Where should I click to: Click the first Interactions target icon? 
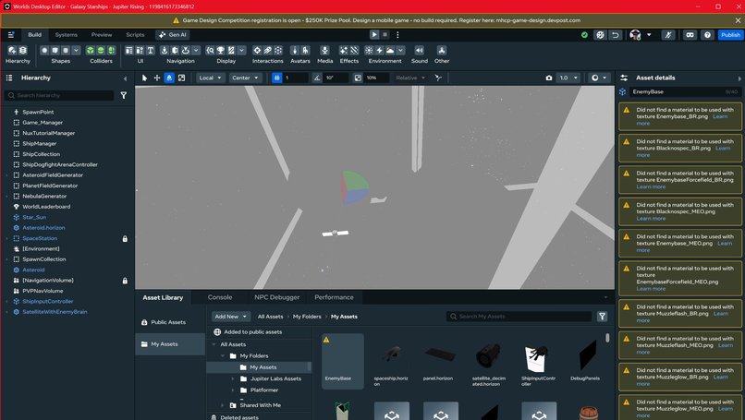click(257, 50)
